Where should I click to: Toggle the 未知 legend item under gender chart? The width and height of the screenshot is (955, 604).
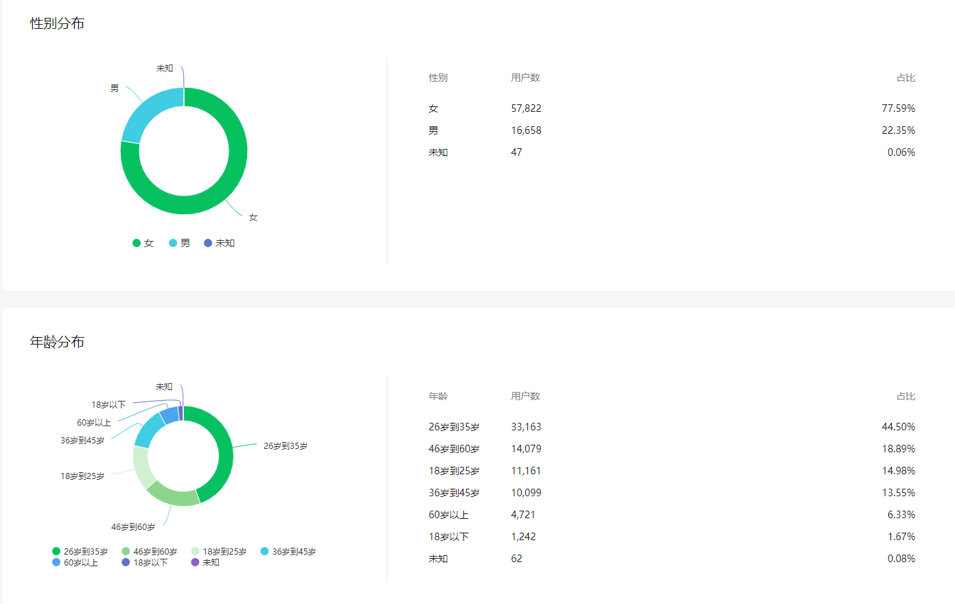pos(220,243)
